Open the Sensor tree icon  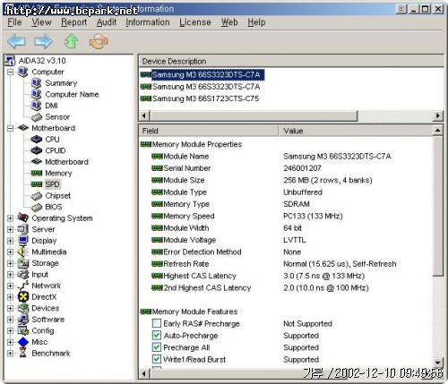[x=37, y=117]
